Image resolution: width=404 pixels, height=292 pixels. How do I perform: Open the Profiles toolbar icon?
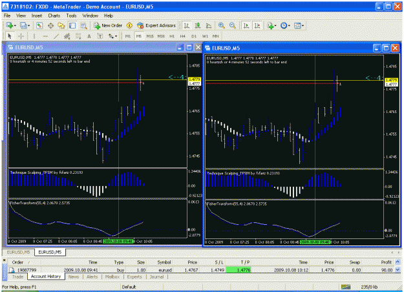tap(23, 25)
